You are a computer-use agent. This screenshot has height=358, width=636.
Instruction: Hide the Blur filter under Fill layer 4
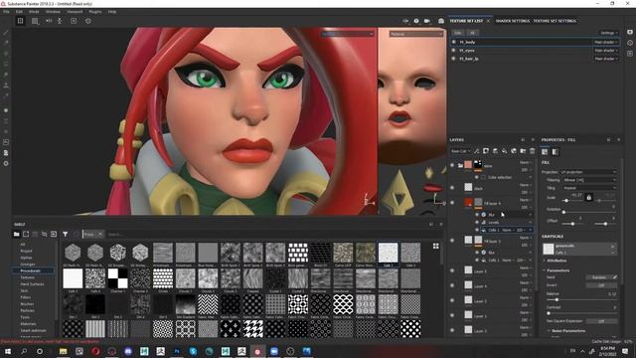point(477,215)
